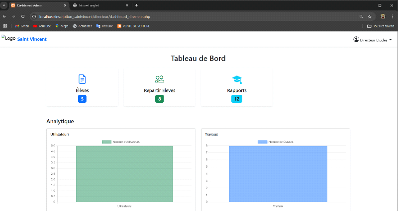
Task: Reload the page with refresh icon
Action: [x=23, y=16]
